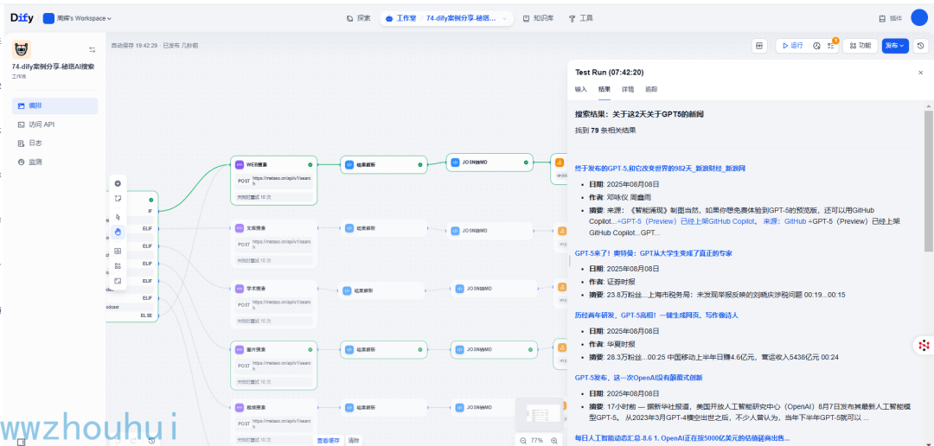The width and height of the screenshot is (934, 446).
Task: Select JSON转MD node in top row
Action: 489,162
